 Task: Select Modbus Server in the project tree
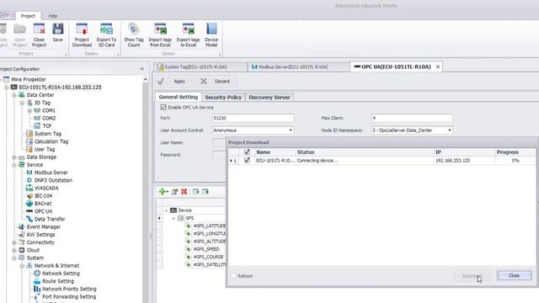[51, 173]
